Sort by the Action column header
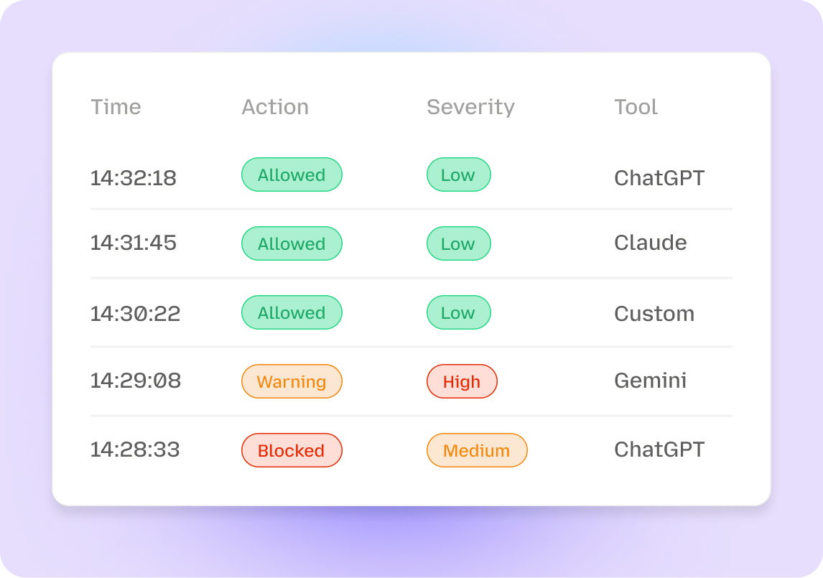 pyautogui.click(x=275, y=107)
